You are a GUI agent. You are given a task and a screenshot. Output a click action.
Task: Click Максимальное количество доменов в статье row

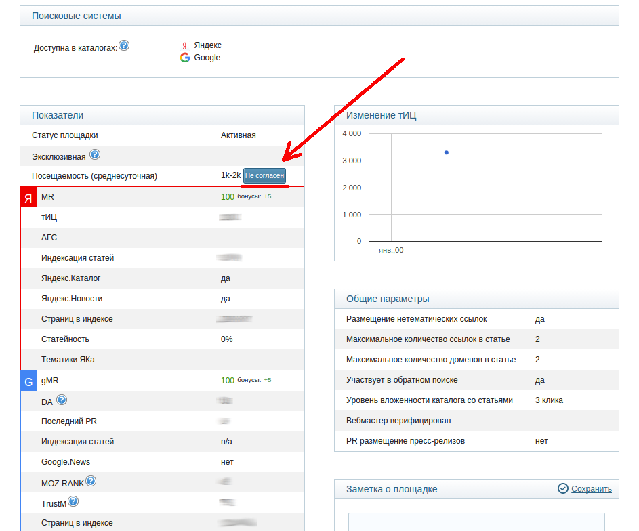pos(476,360)
